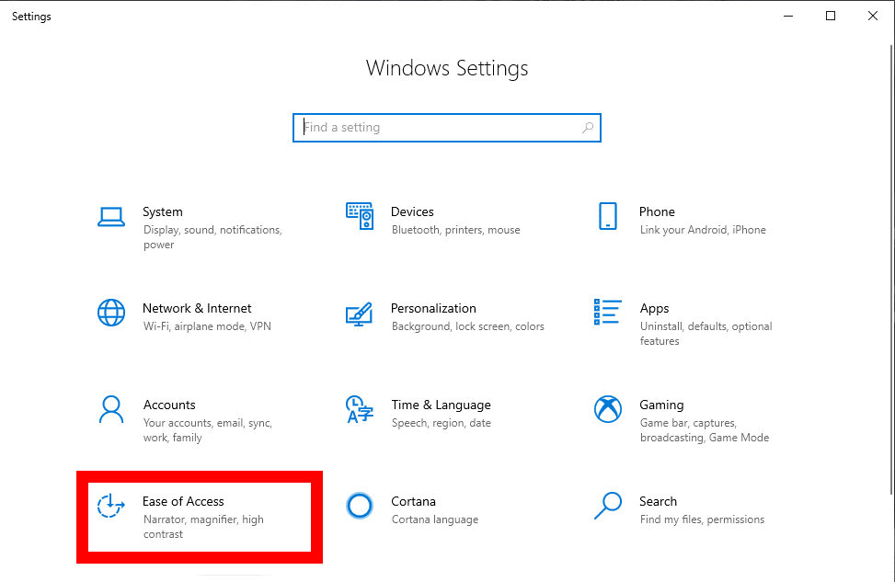Click the Devices keyboard and speaker icon
Screen dimensions: 895x582
pos(359,217)
